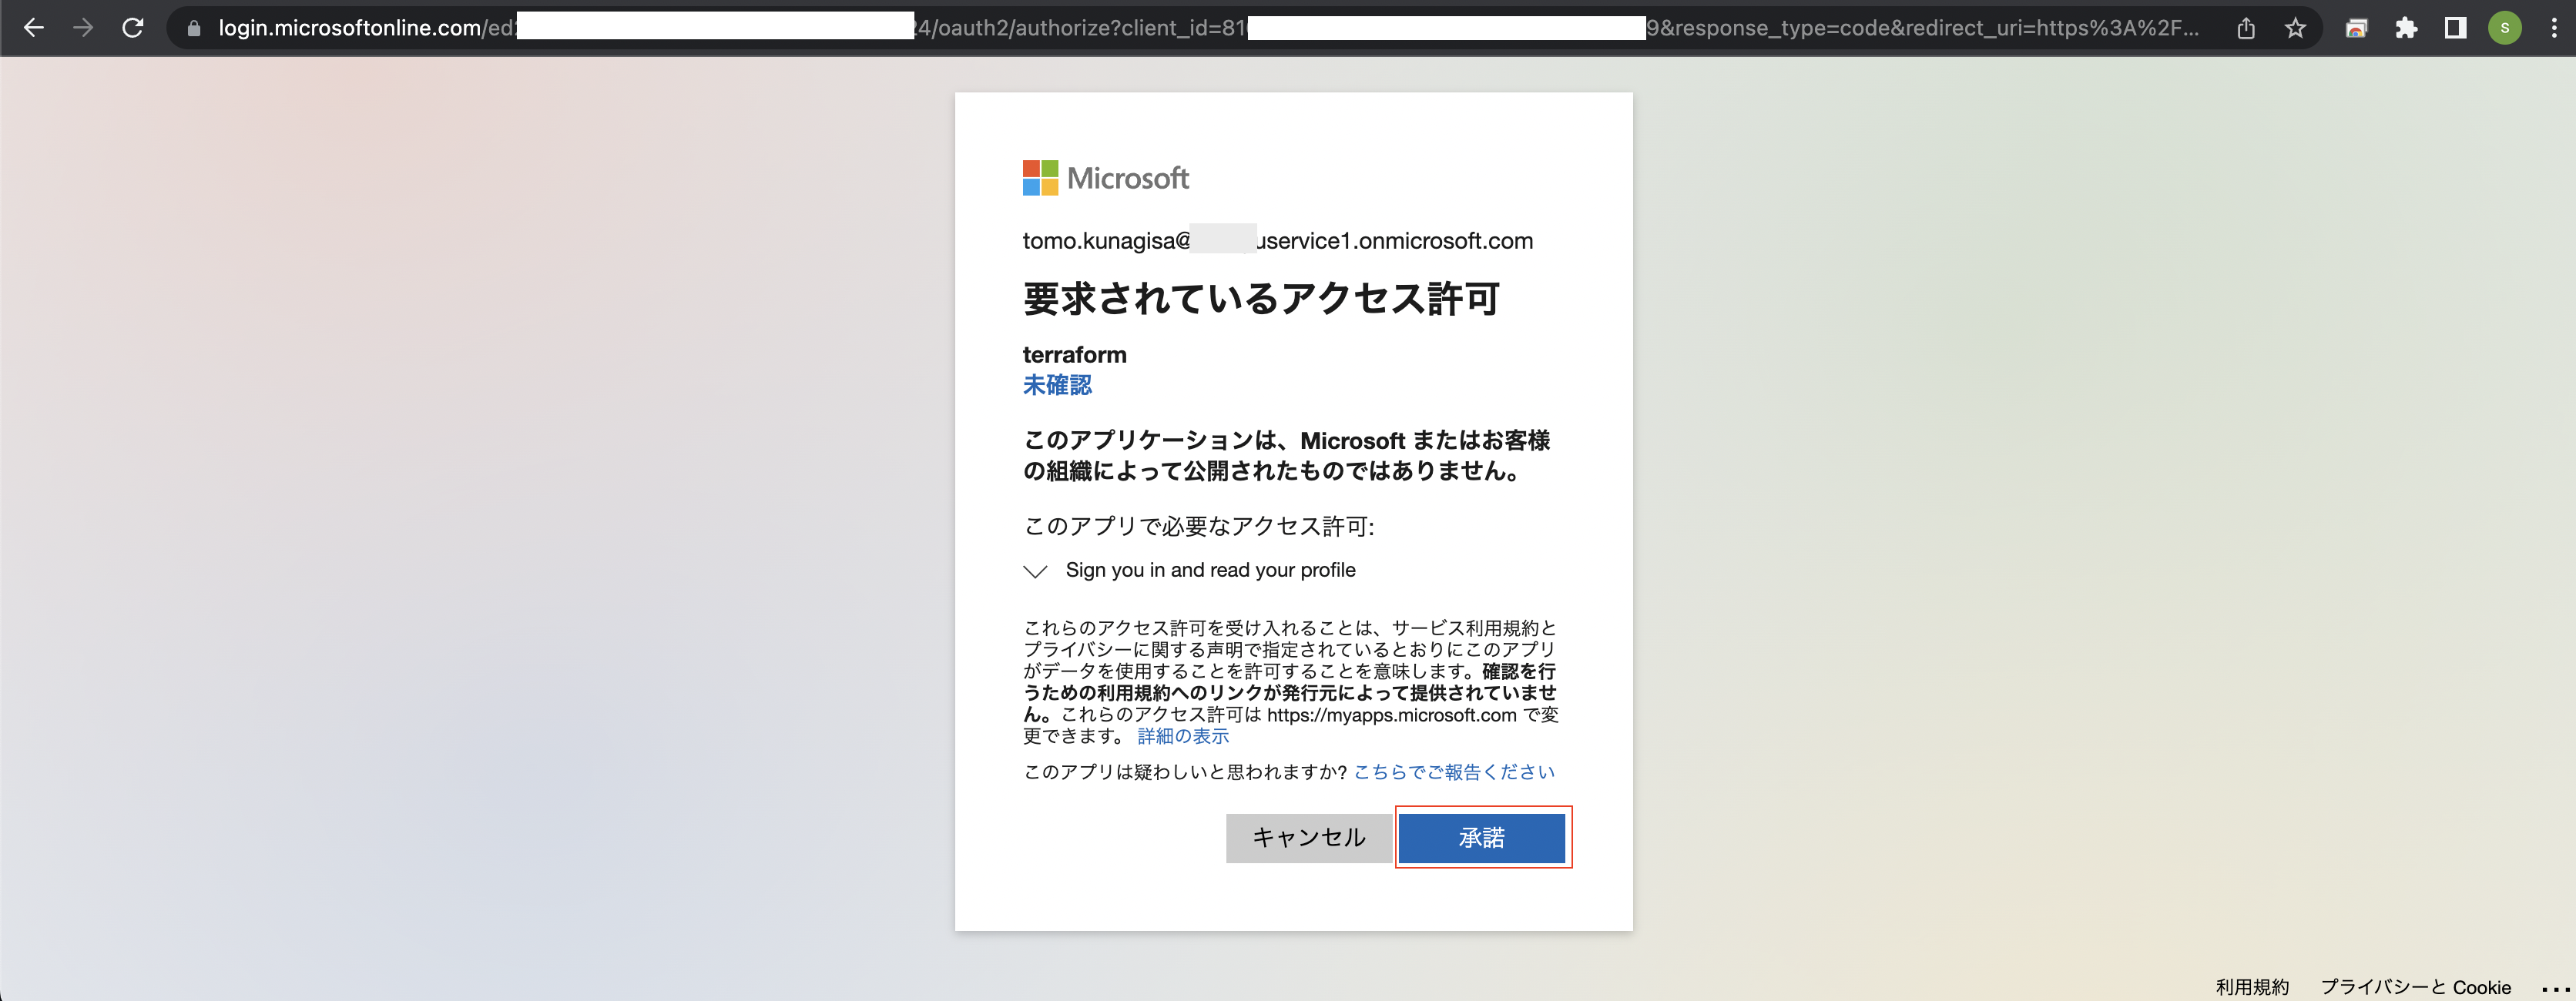
Task: Bookmark this page via the star icon
Action: pos(2295,28)
